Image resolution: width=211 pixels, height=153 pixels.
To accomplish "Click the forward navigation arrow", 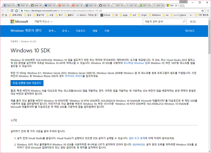I will pyautogui.click(x=8, y=11).
